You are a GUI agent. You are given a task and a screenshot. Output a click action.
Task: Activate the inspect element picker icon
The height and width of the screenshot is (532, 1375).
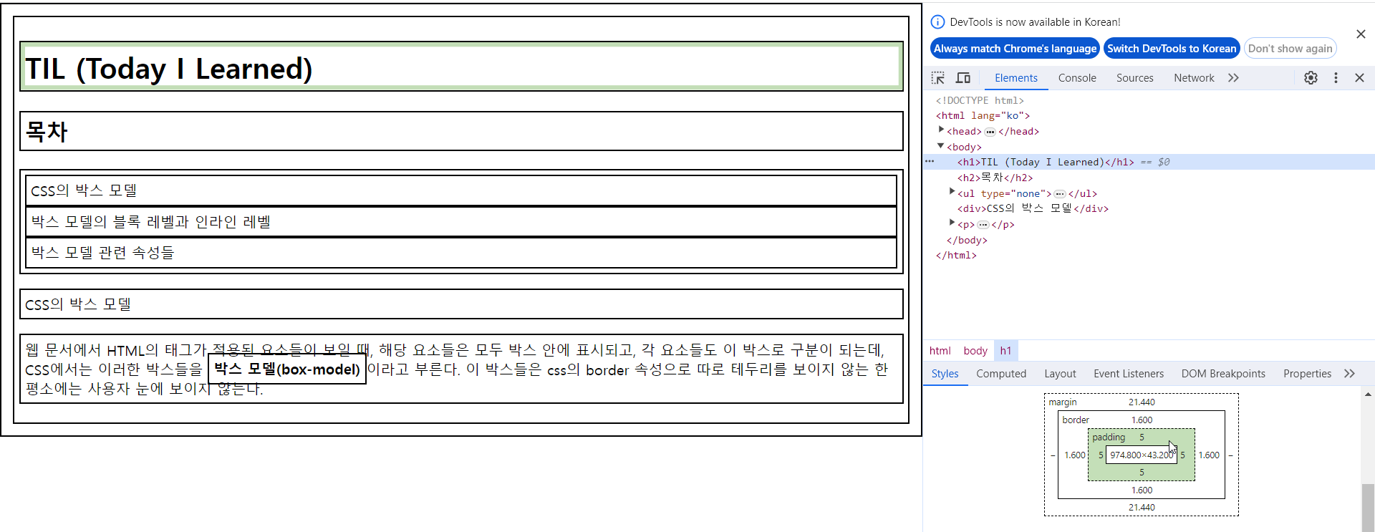(x=938, y=77)
